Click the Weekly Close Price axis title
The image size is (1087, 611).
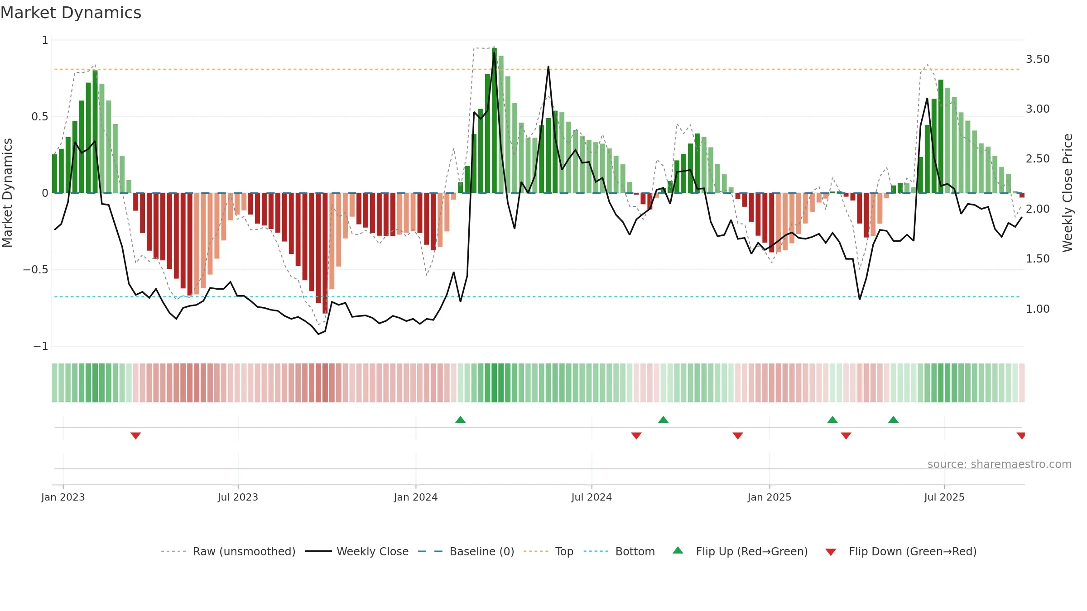1068,193
